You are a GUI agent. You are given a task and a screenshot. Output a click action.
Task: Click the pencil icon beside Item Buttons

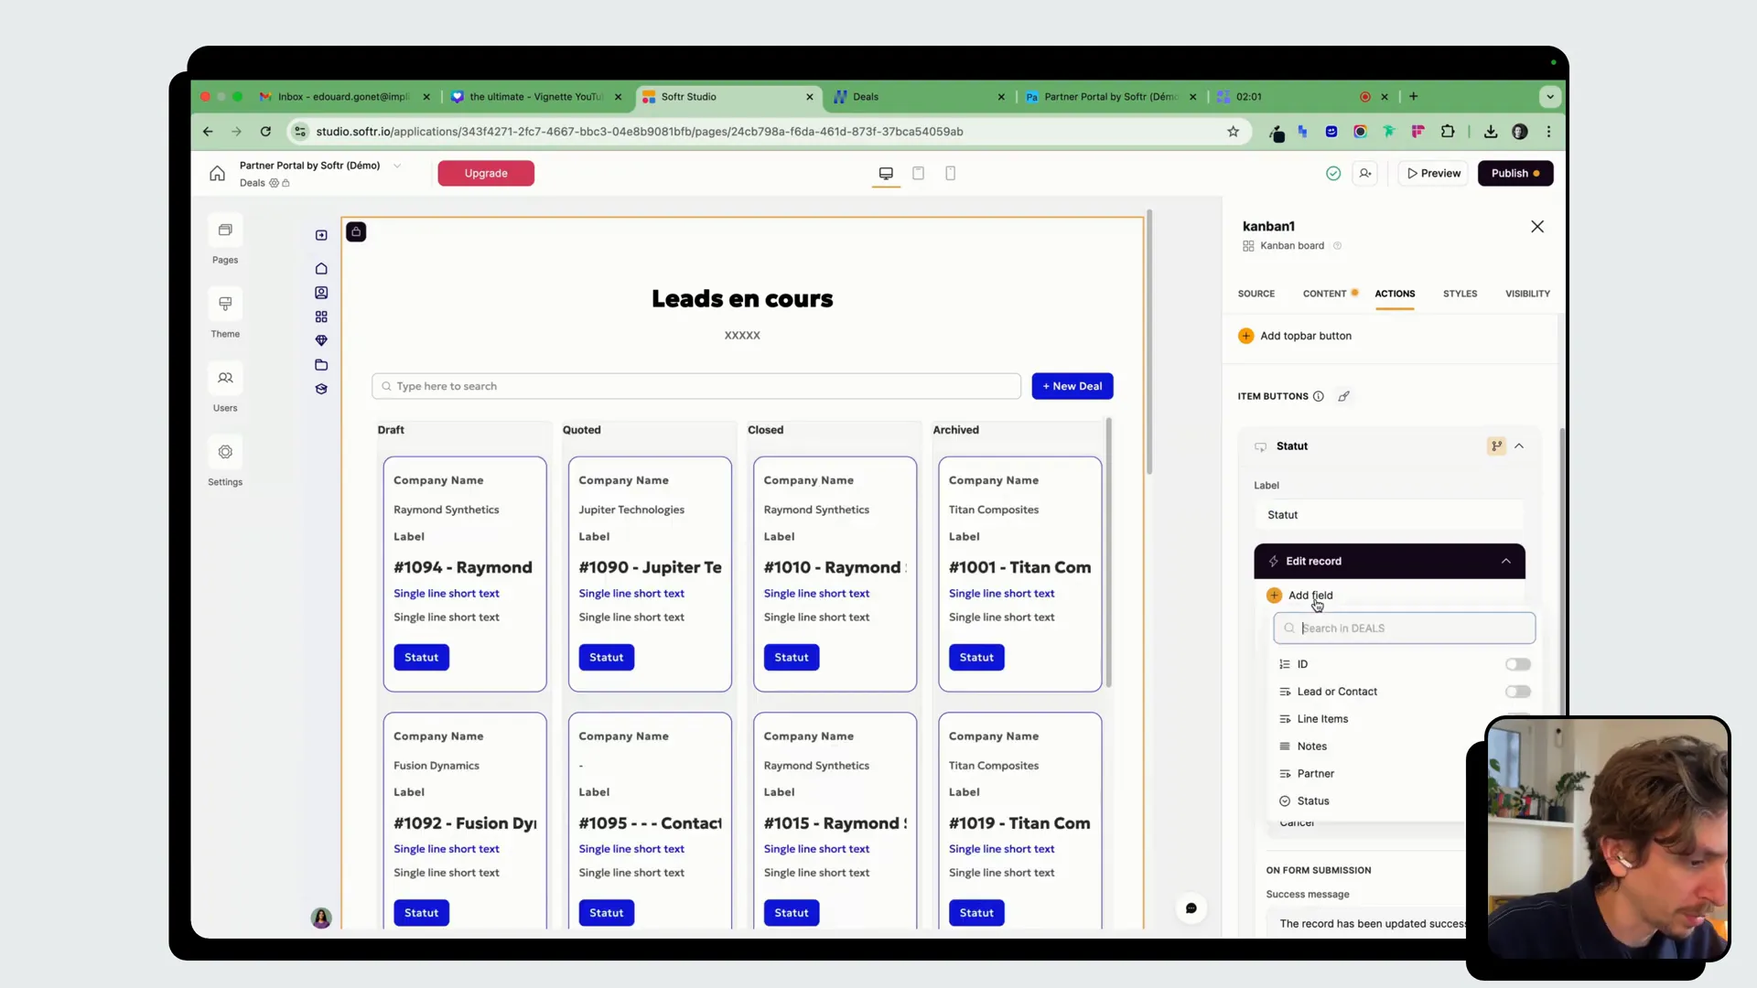(1343, 397)
